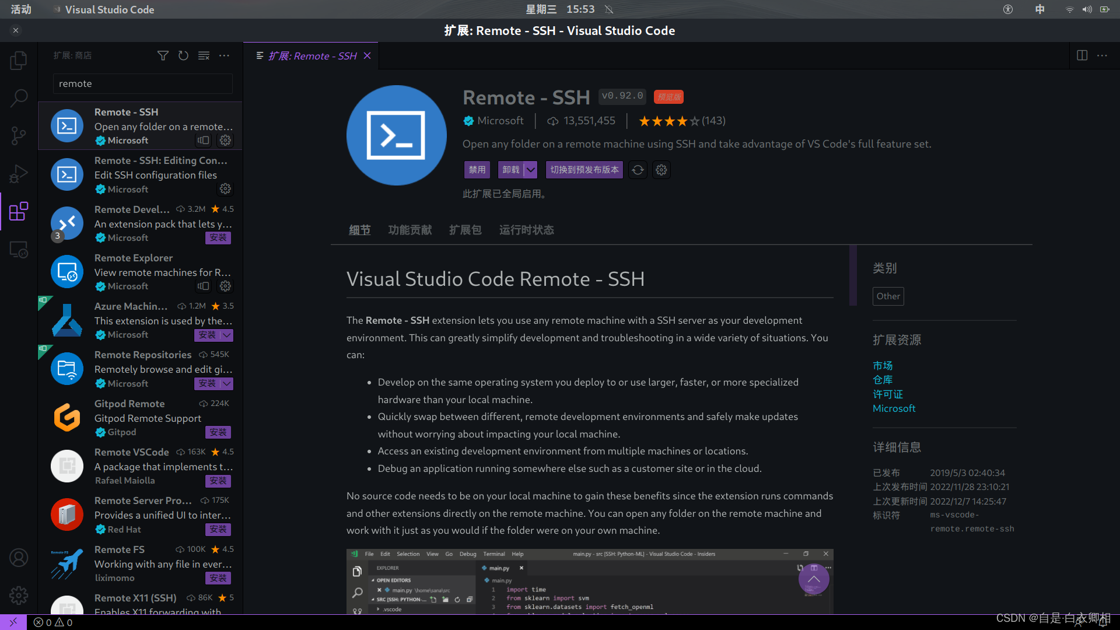
Task: Expand install dropdown for Remote Repositories
Action: [x=227, y=383]
